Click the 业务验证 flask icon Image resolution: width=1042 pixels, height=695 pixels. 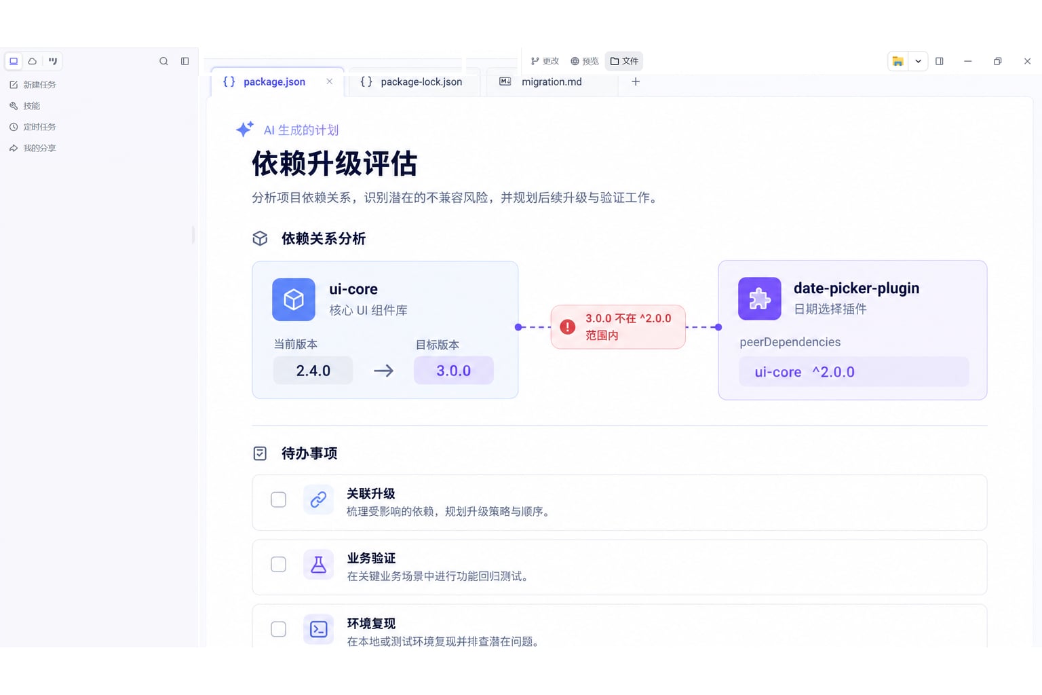318,565
